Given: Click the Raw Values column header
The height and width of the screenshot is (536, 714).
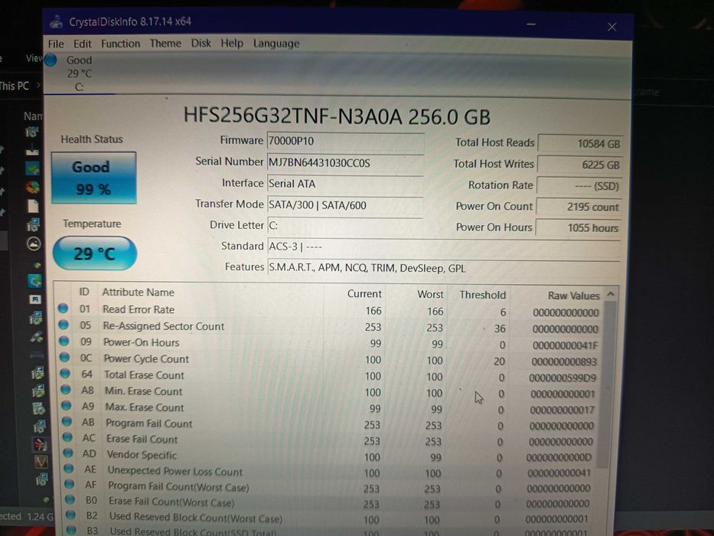Looking at the screenshot, I should point(573,296).
